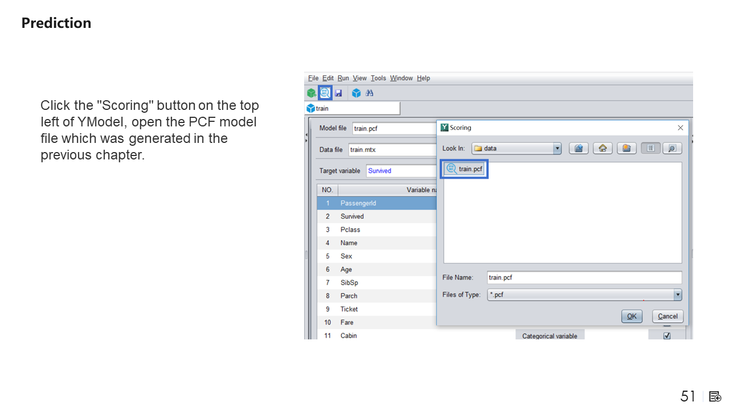Open the File menu
Screen dimensions: 729x410
[313, 78]
